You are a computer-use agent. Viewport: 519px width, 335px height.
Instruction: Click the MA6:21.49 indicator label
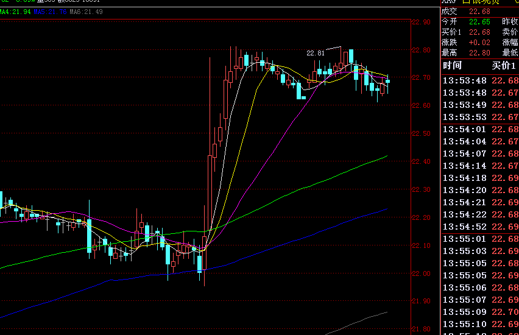pos(86,12)
